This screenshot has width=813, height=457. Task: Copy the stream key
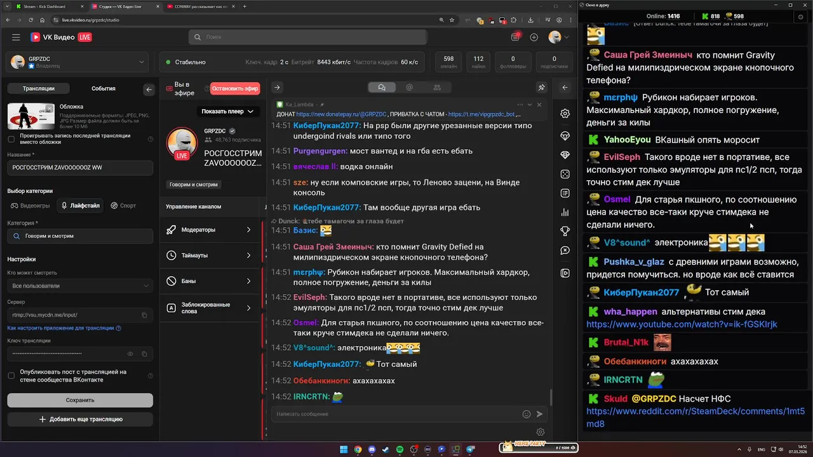(144, 354)
